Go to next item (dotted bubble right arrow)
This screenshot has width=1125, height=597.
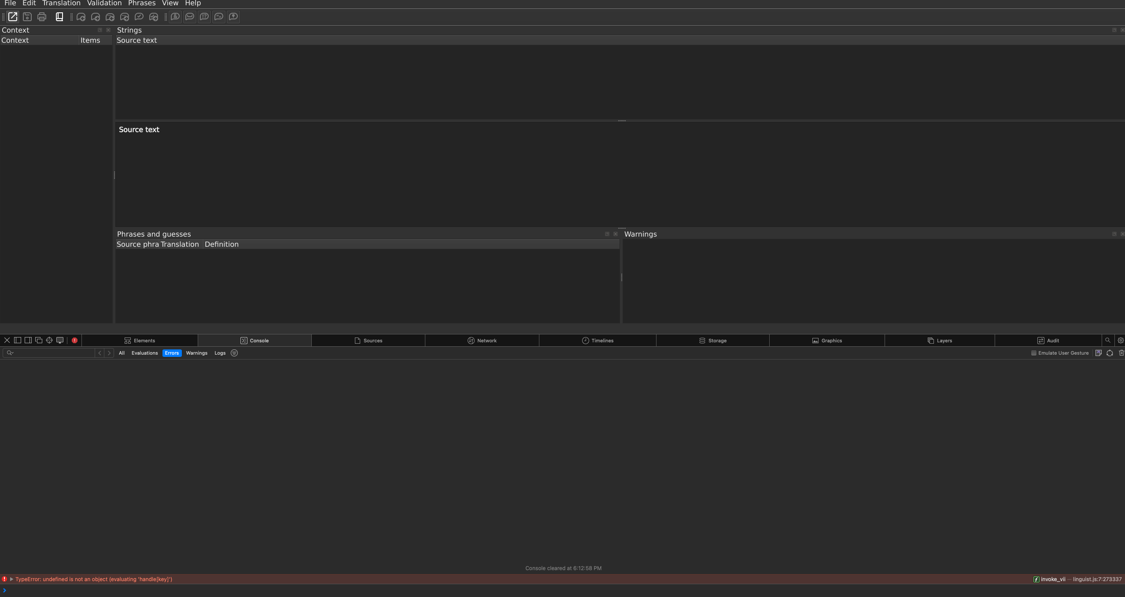125,17
